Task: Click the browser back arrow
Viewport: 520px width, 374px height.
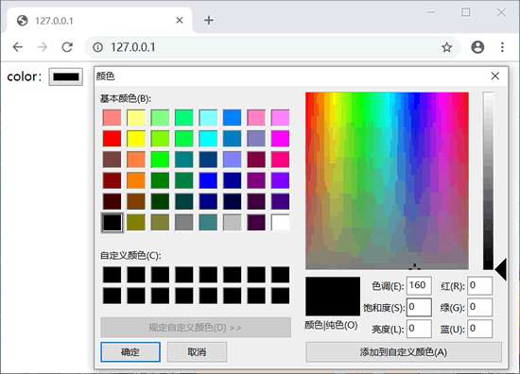Action: click(x=18, y=47)
